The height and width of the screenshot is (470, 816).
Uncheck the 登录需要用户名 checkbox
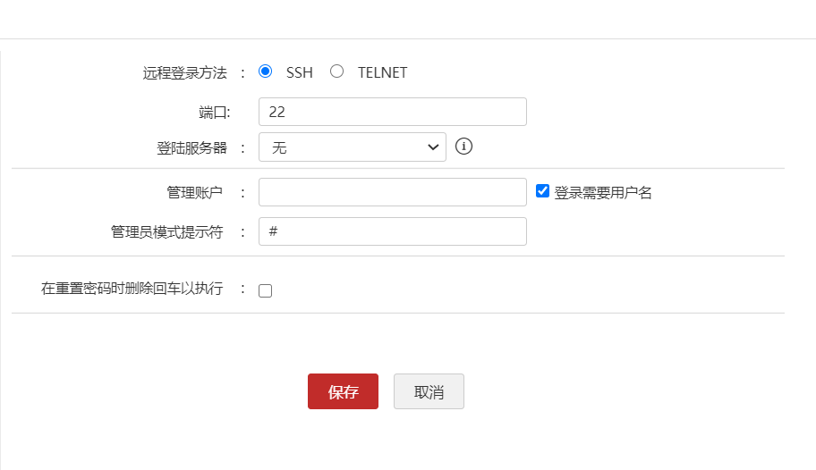(x=542, y=190)
